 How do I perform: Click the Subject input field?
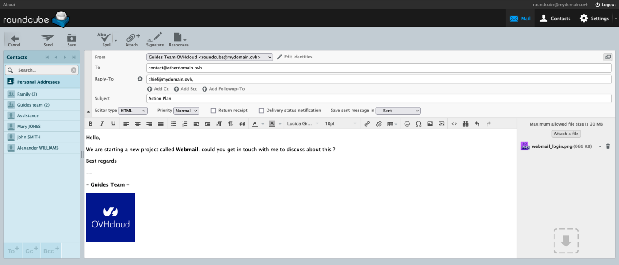(x=379, y=99)
